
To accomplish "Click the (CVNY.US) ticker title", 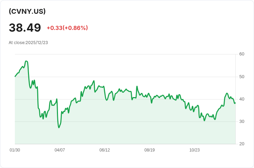I will (x=27, y=11).
